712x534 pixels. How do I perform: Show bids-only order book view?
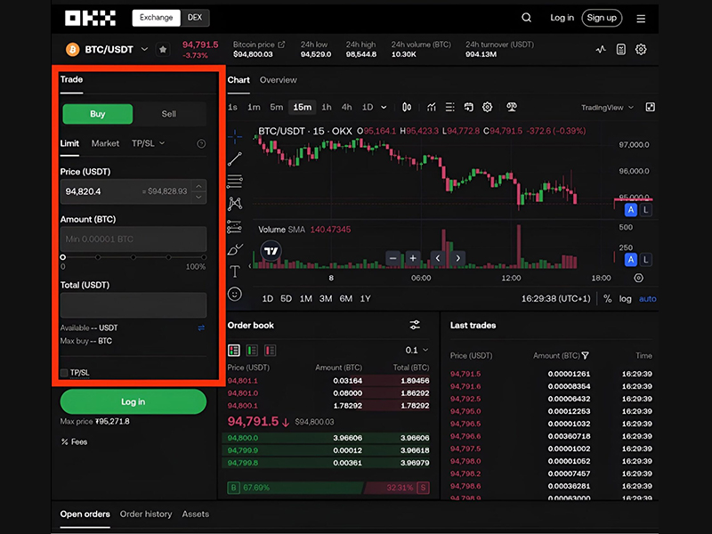coord(252,350)
